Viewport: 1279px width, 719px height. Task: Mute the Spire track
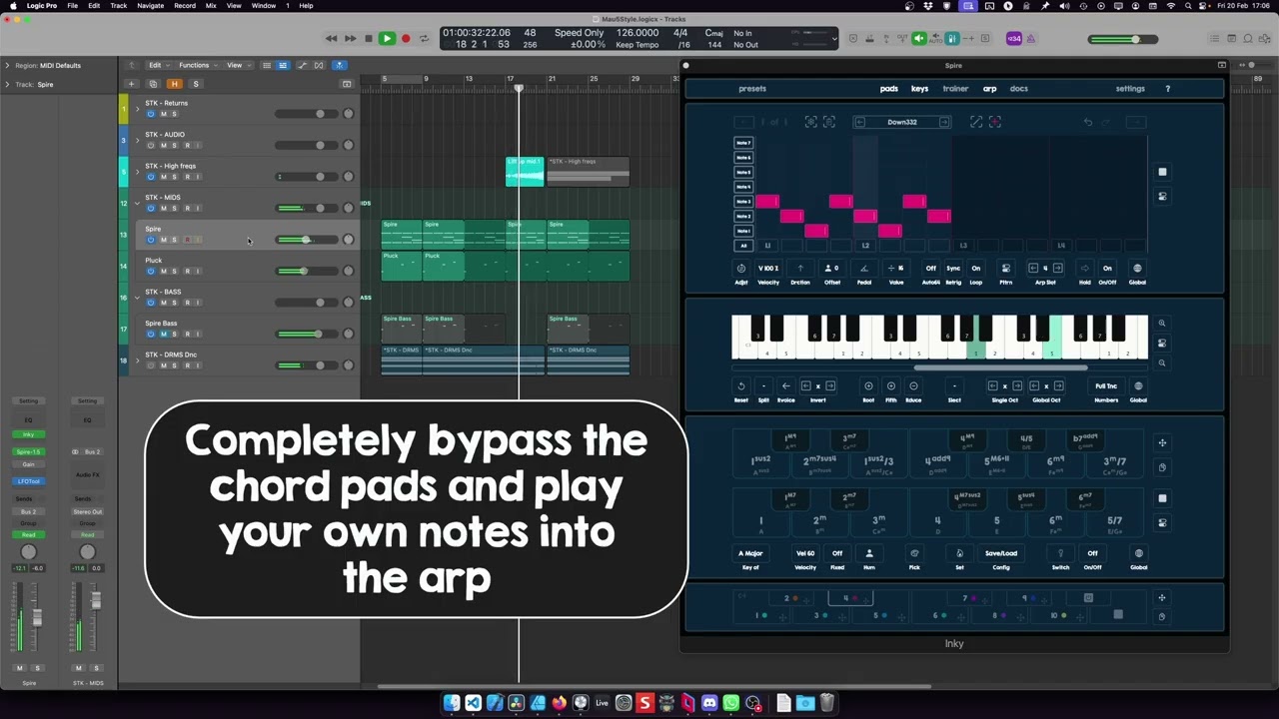click(164, 240)
